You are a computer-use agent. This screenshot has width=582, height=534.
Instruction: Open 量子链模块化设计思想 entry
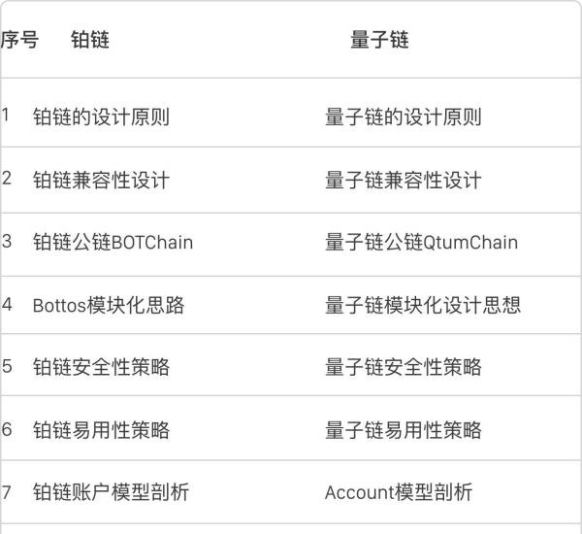click(x=423, y=306)
